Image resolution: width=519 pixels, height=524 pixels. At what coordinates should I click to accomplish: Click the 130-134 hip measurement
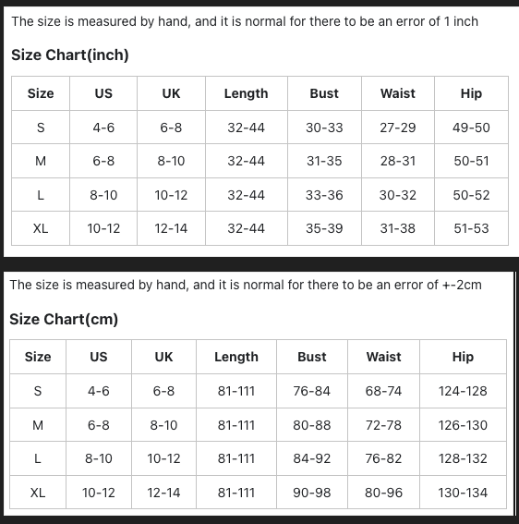coord(463,493)
